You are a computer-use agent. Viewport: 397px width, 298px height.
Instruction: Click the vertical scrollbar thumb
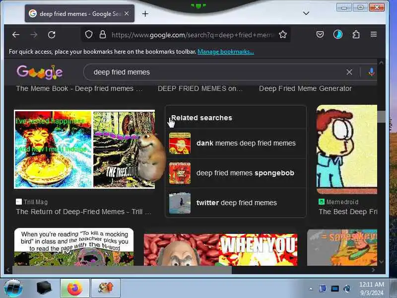(381, 117)
